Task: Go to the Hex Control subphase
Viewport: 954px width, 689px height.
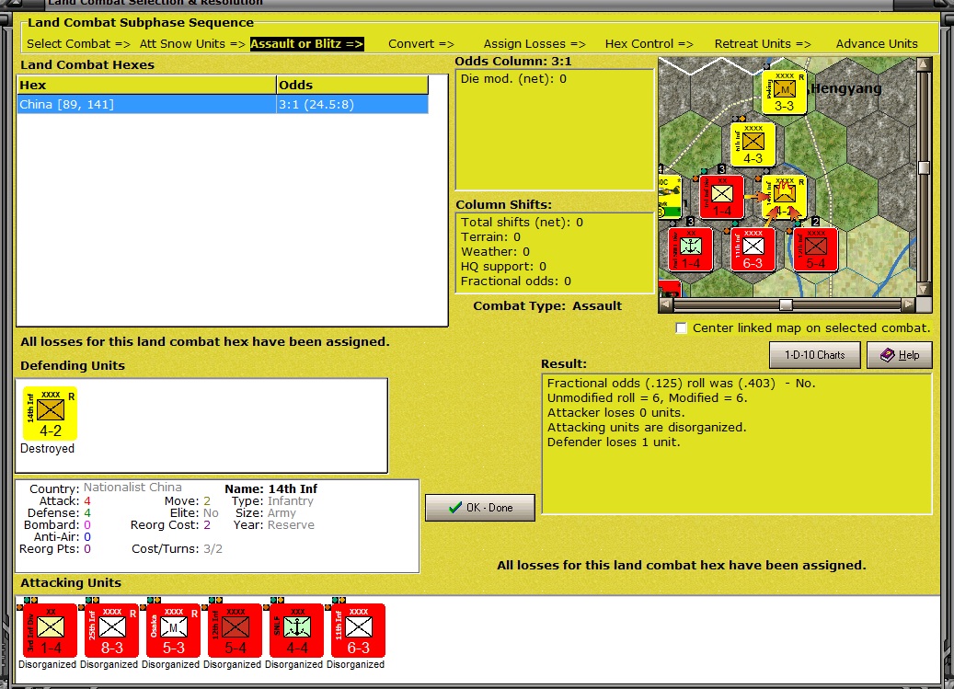Action: pyautogui.click(x=649, y=44)
